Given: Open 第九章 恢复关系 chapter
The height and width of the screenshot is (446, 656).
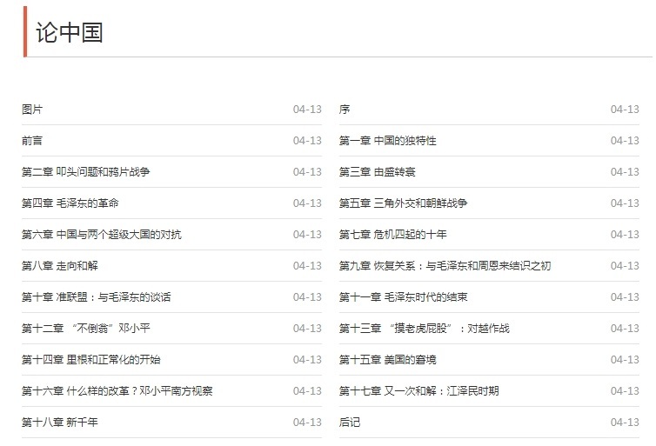Looking at the screenshot, I should click(445, 266).
